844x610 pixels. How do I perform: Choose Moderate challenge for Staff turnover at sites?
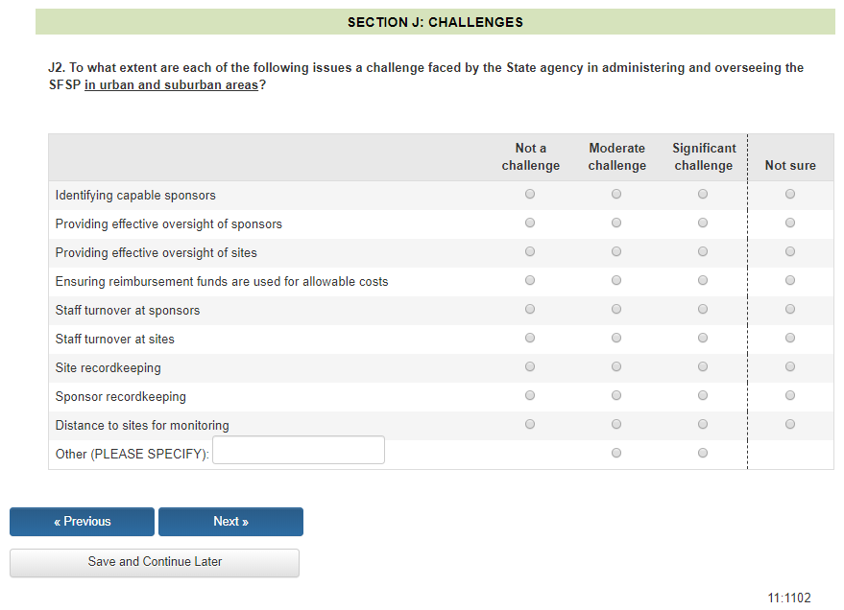click(616, 338)
